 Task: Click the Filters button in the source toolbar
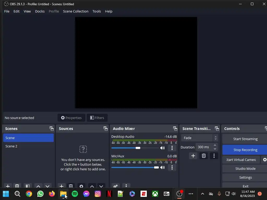pos(97,118)
